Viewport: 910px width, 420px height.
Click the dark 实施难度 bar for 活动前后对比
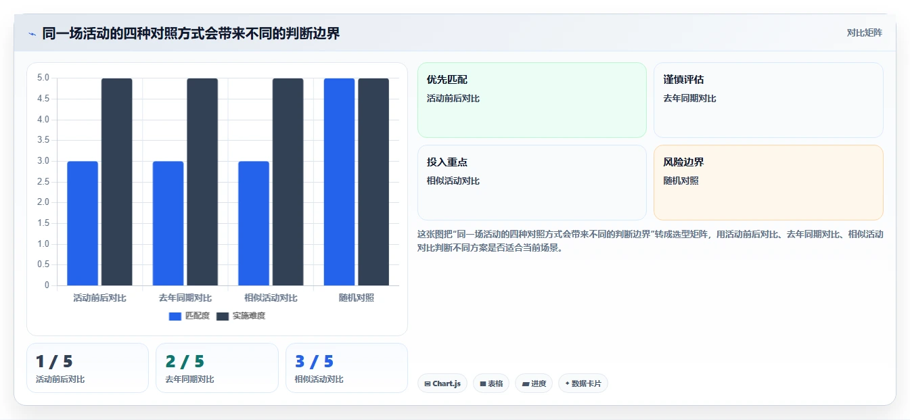(x=117, y=182)
